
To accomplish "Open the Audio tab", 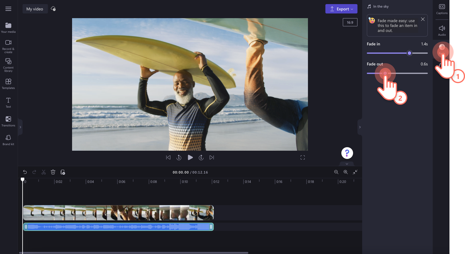I will click(442, 30).
